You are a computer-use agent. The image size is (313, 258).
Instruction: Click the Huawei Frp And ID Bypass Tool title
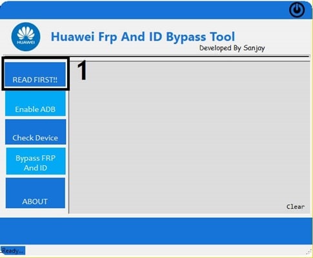point(143,37)
